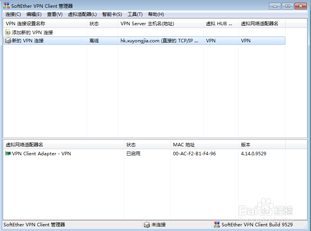Sort by MAC 地址 column header
Viewport: 311px width, 231px height.
(x=204, y=145)
